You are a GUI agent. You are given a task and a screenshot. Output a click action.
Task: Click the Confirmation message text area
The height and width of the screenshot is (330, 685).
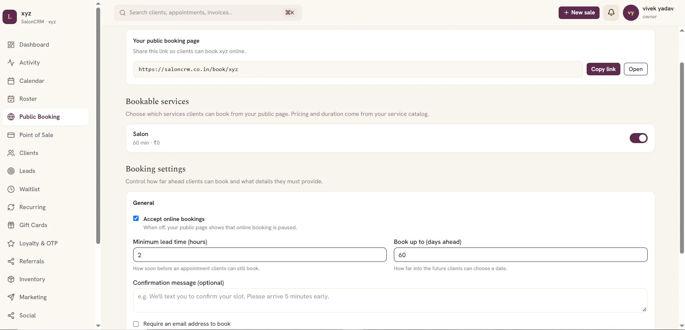click(390, 301)
